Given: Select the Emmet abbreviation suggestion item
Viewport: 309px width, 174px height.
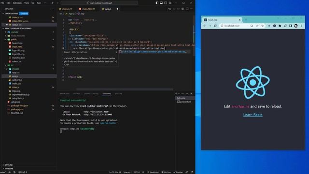Looking at the screenshot, I should [x=154, y=52].
